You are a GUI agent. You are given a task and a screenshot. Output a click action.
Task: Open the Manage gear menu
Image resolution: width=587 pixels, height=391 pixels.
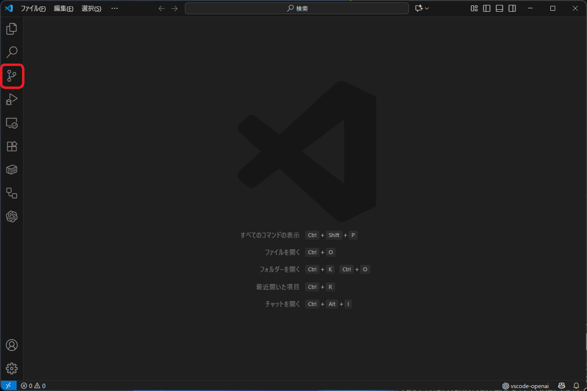pos(12,369)
